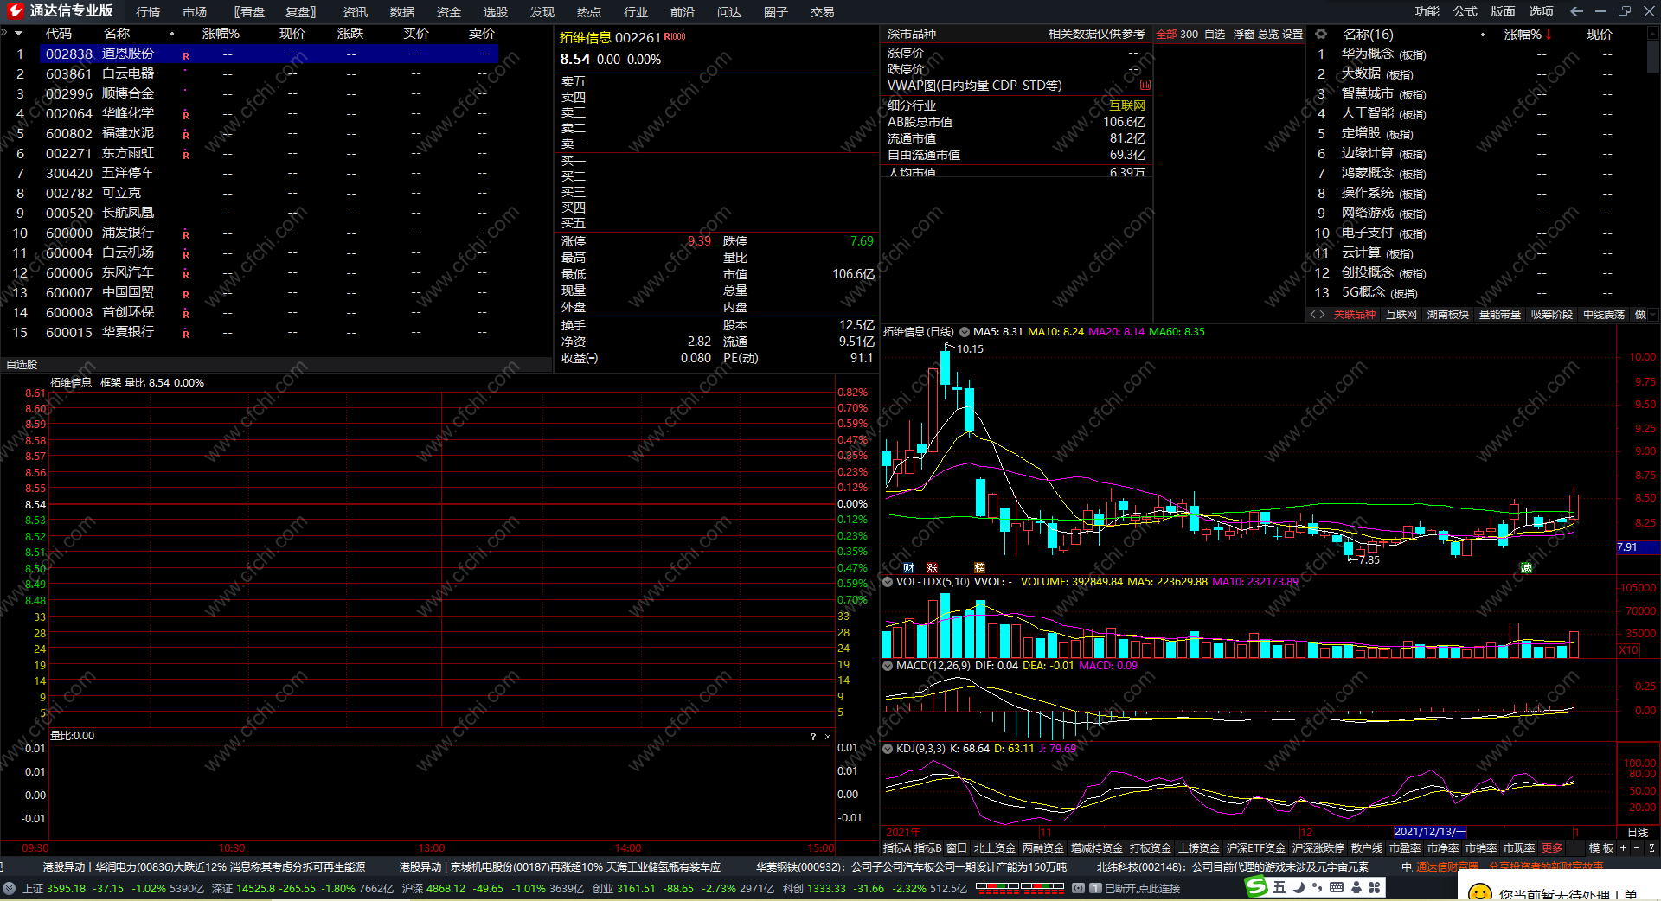Open help question mark in 量比 panel
The width and height of the screenshot is (1661, 901).
pos(812,737)
